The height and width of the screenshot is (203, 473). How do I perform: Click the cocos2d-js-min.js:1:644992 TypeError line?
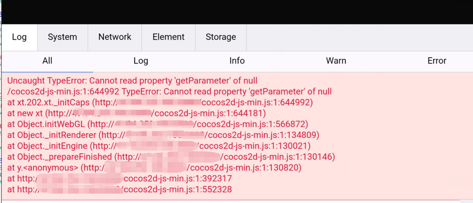pyautogui.click(x=169, y=92)
